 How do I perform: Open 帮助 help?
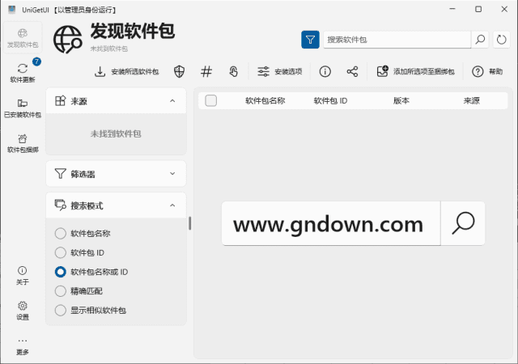pos(487,71)
